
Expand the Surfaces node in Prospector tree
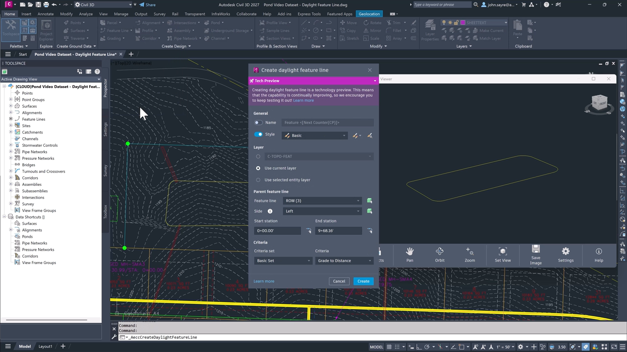pyautogui.click(x=11, y=106)
